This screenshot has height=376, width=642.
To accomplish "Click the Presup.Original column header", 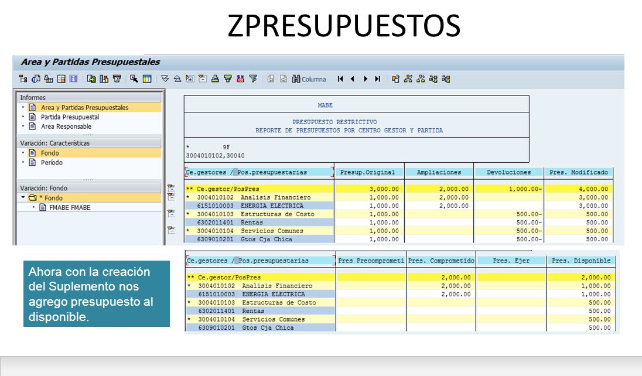I will [x=368, y=172].
